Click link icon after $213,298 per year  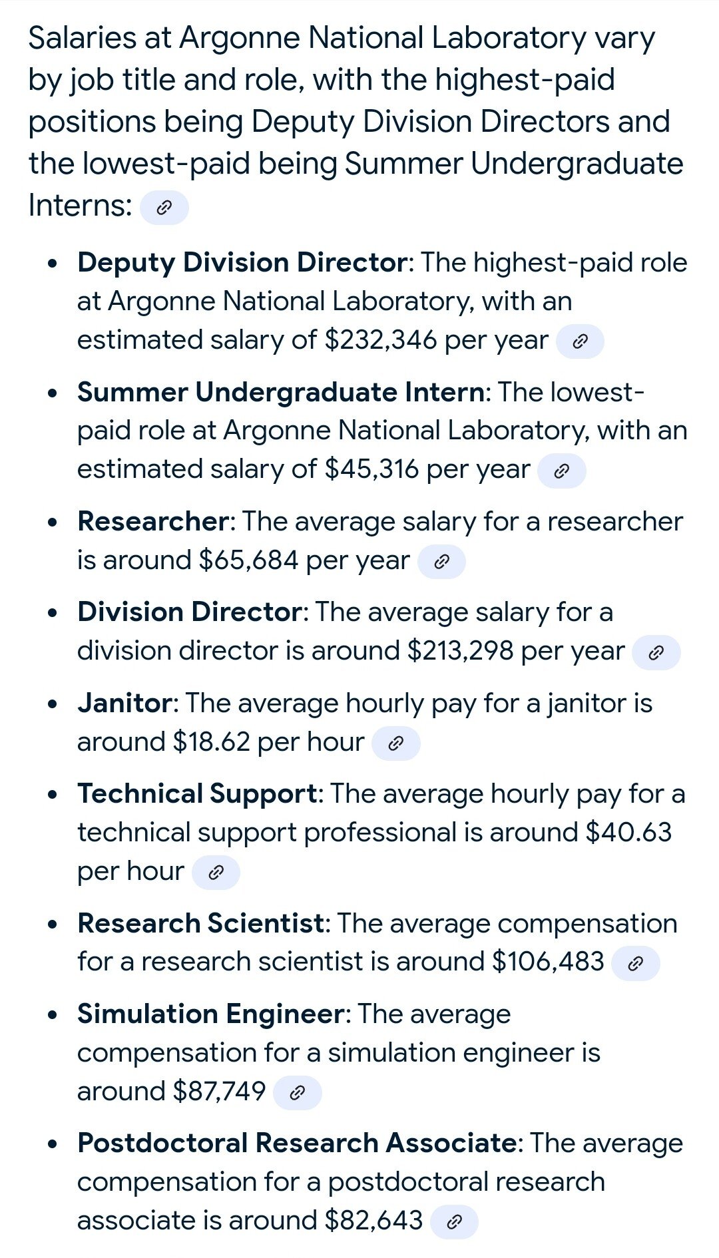tap(656, 652)
